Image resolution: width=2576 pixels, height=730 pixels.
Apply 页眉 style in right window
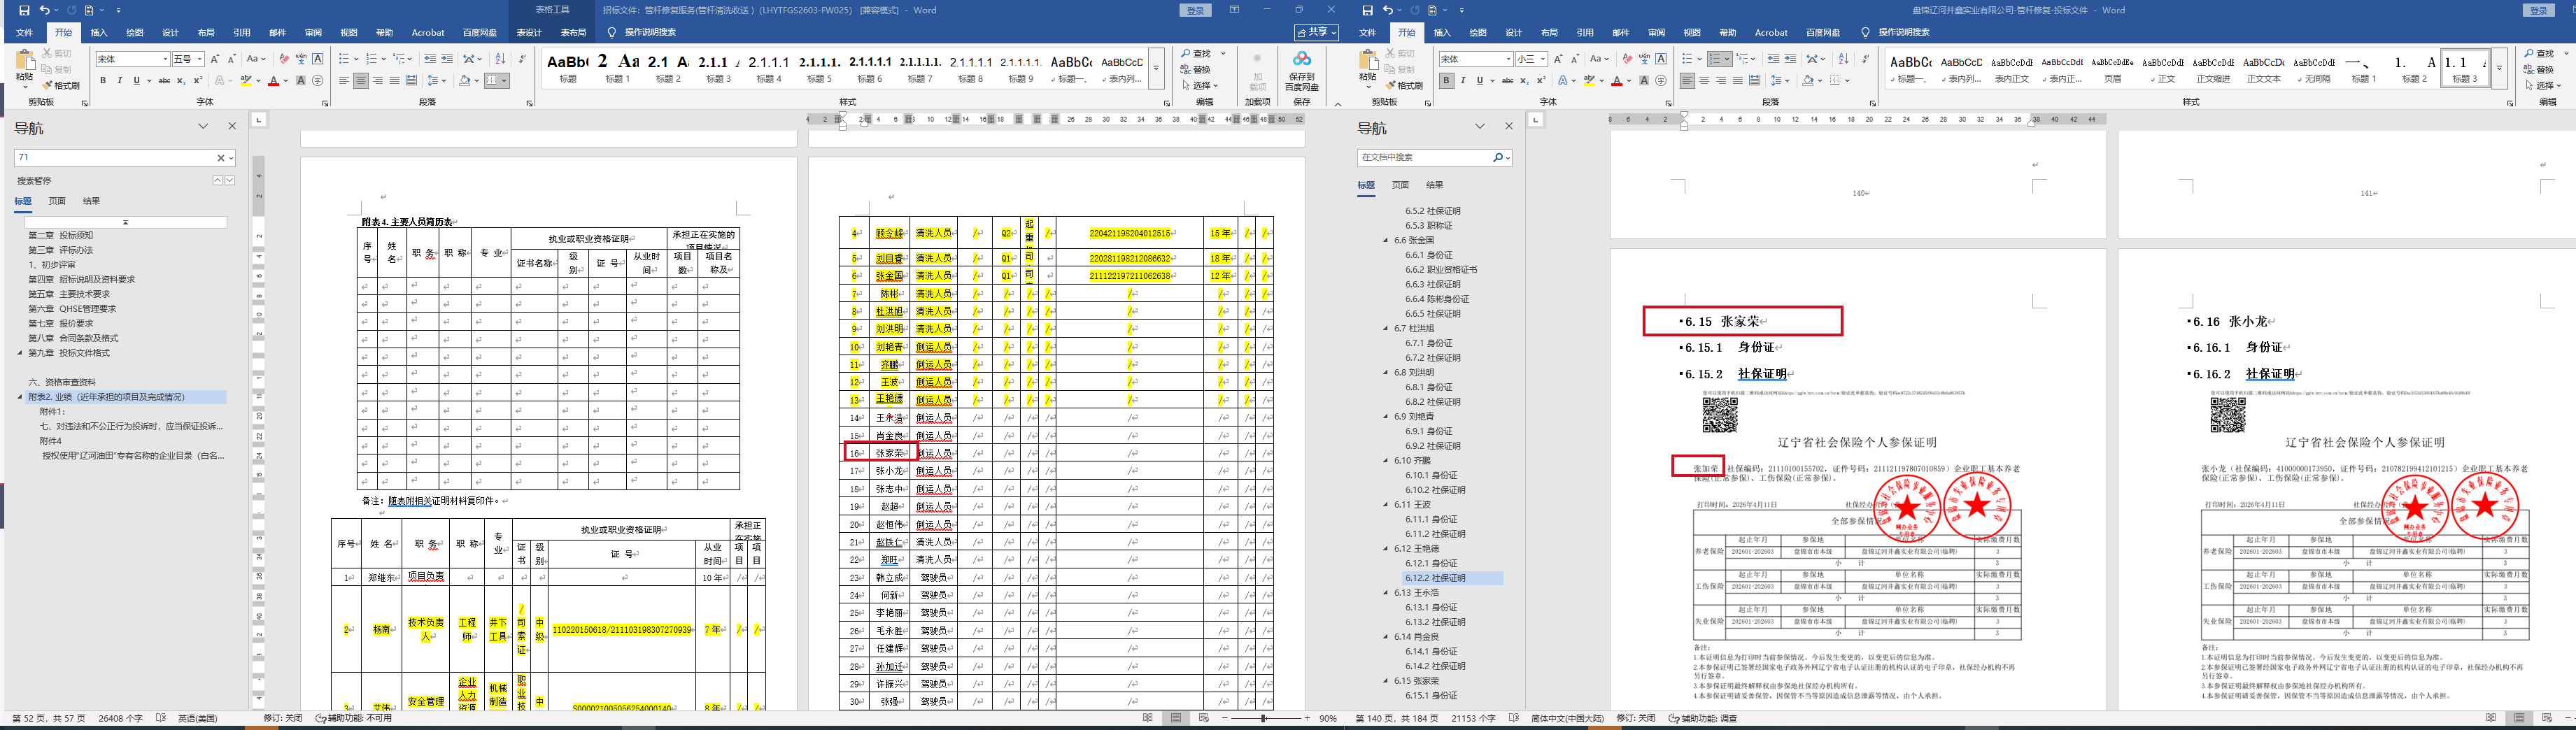(2112, 68)
